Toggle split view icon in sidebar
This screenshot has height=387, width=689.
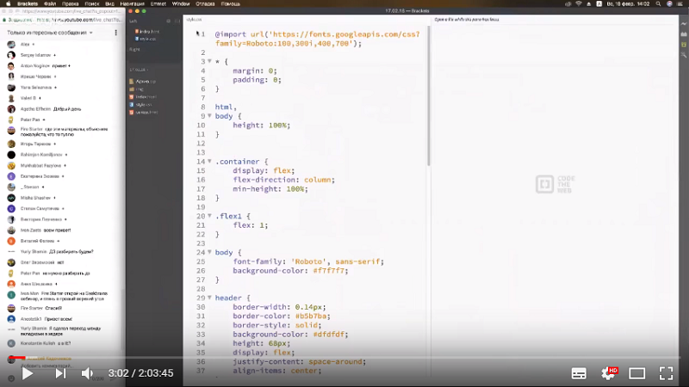tap(179, 19)
